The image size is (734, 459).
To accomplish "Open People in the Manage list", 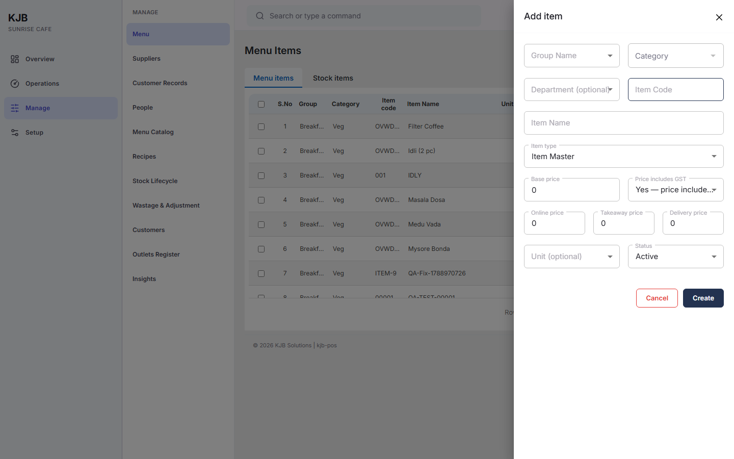I will click(x=178, y=108).
